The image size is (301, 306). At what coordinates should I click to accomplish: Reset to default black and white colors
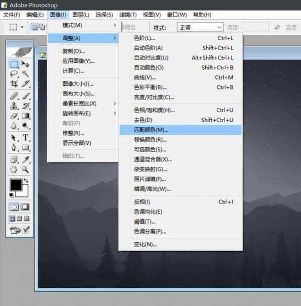(12, 194)
